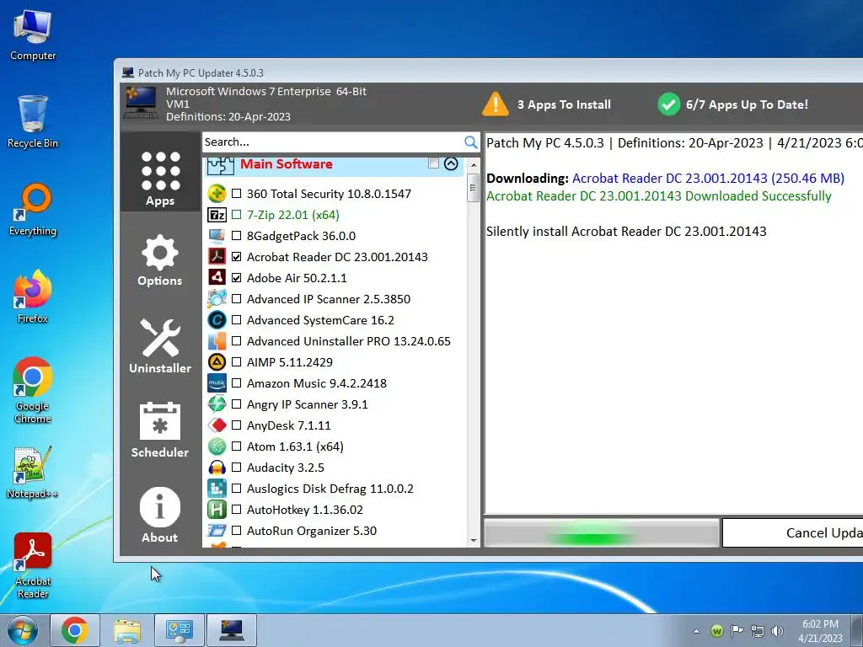Click the Amazon Music app icon

point(217,383)
